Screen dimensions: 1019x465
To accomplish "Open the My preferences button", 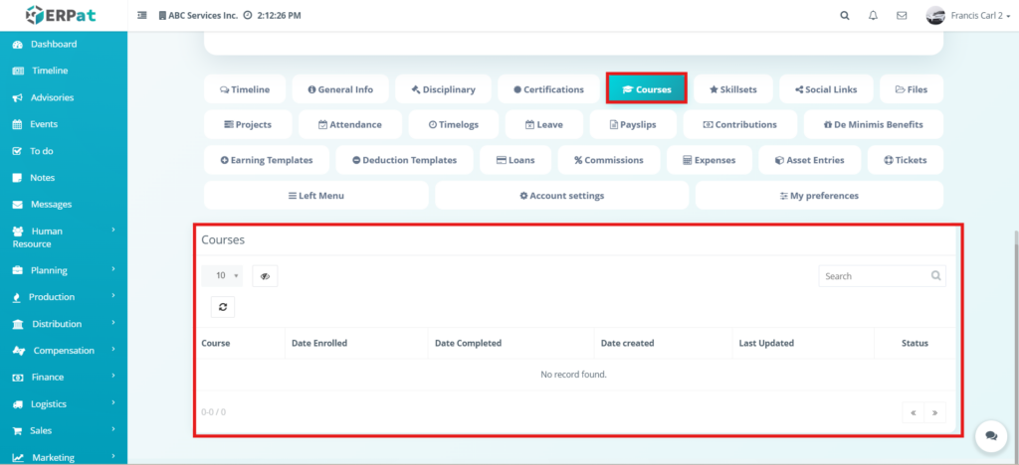I will pyautogui.click(x=818, y=196).
